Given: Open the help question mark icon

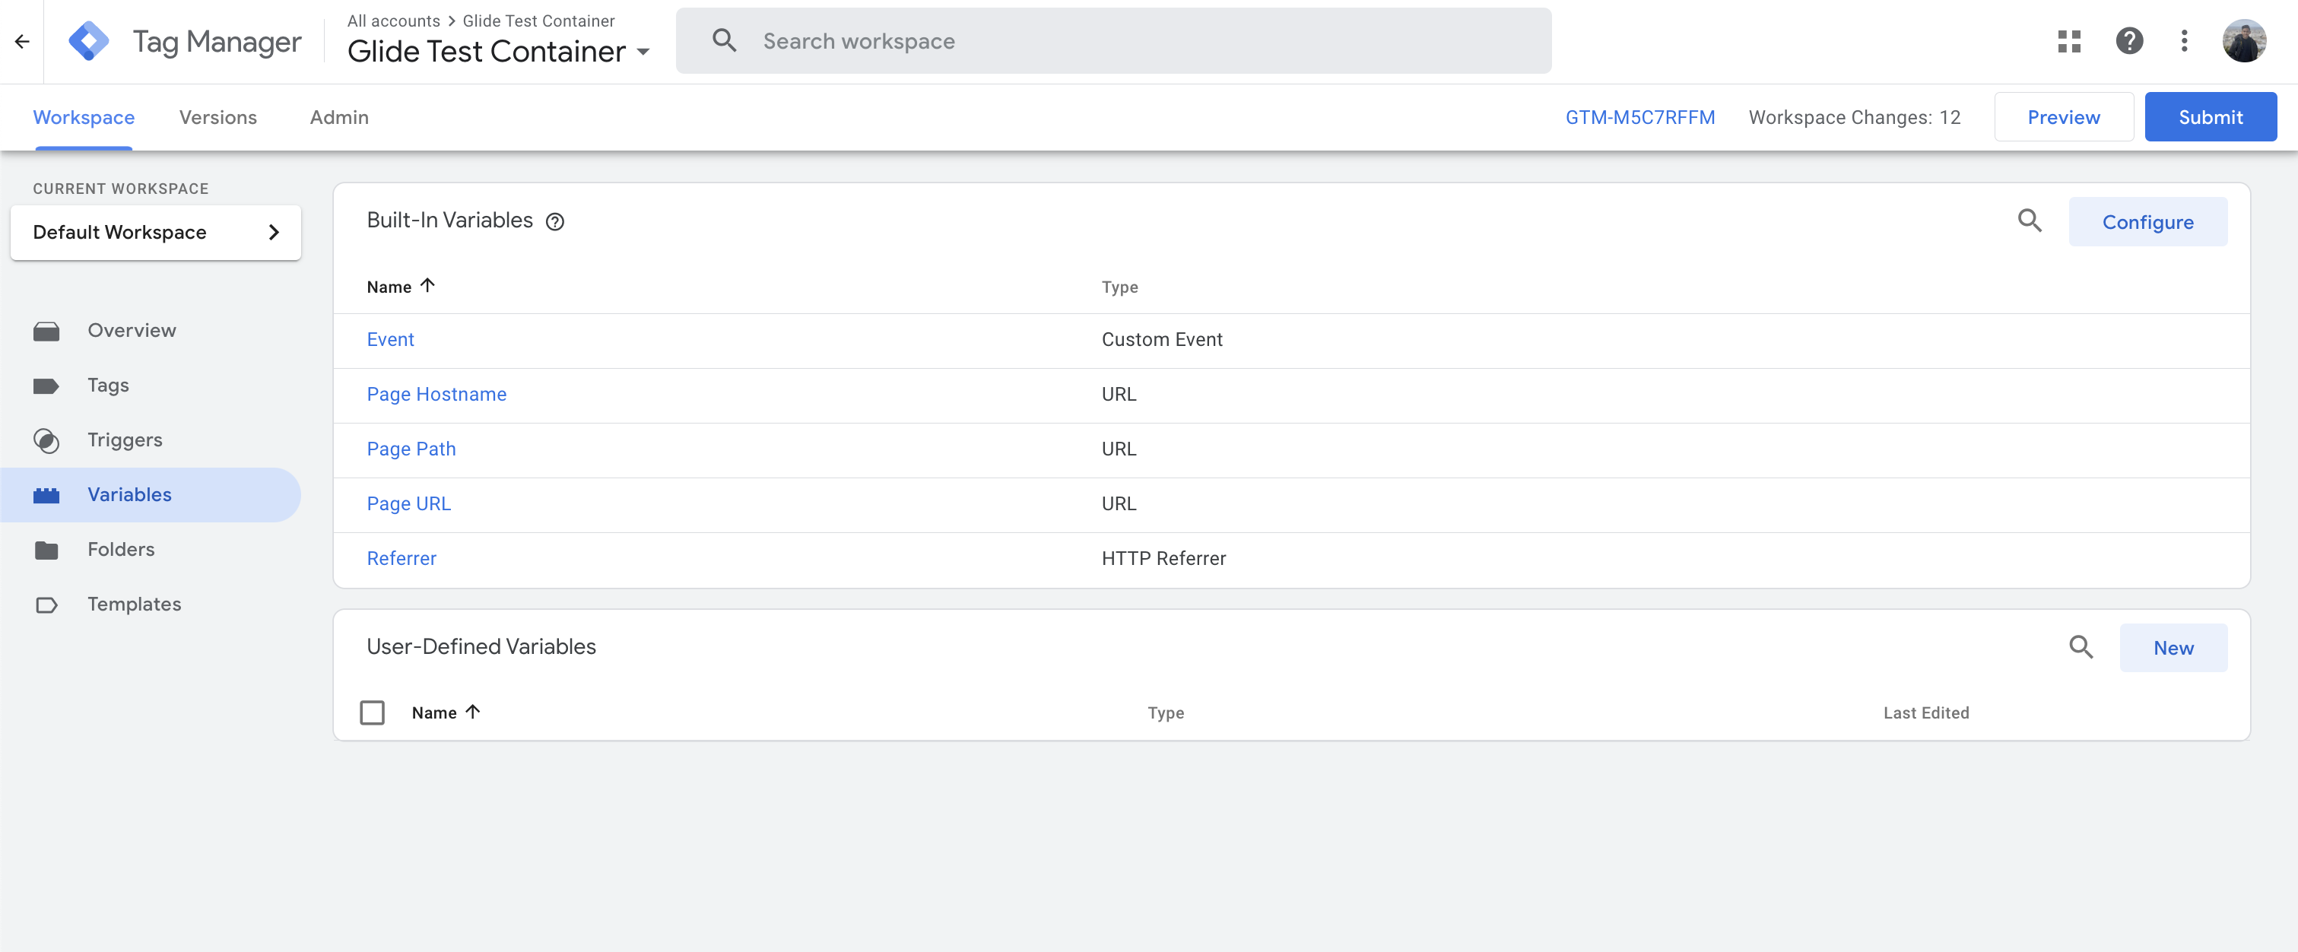Looking at the screenshot, I should click(x=2128, y=41).
